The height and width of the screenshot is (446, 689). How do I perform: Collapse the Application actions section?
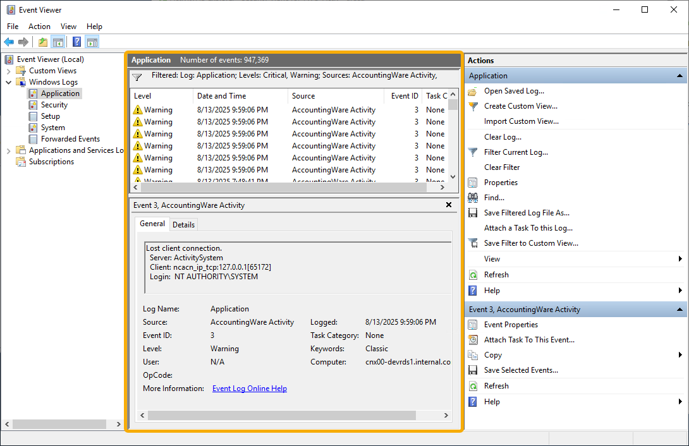680,76
